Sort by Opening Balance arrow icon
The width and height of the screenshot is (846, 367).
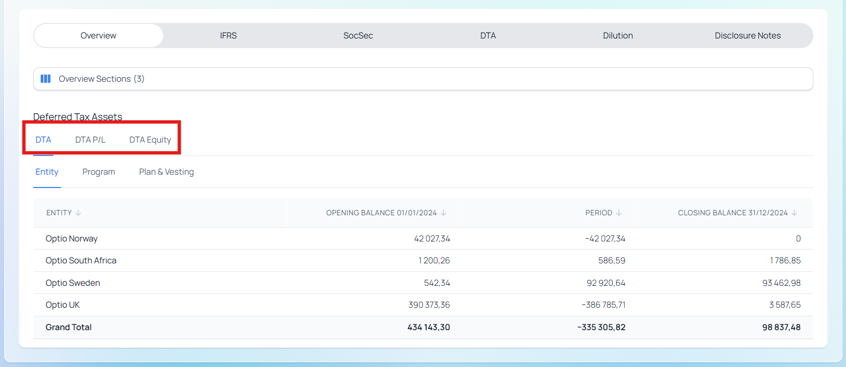pyautogui.click(x=444, y=213)
